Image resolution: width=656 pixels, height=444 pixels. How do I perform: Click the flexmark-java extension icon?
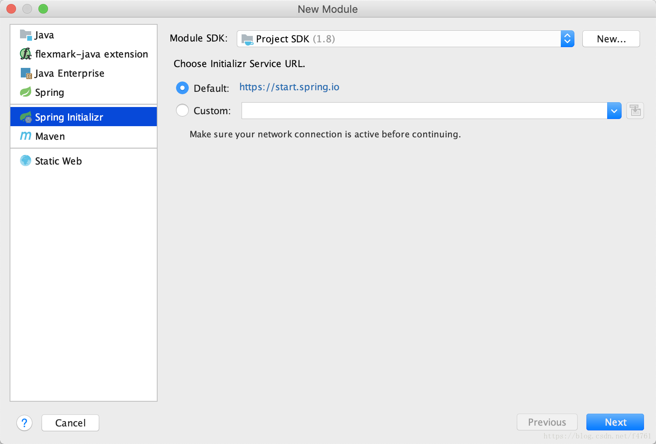[x=26, y=54]
